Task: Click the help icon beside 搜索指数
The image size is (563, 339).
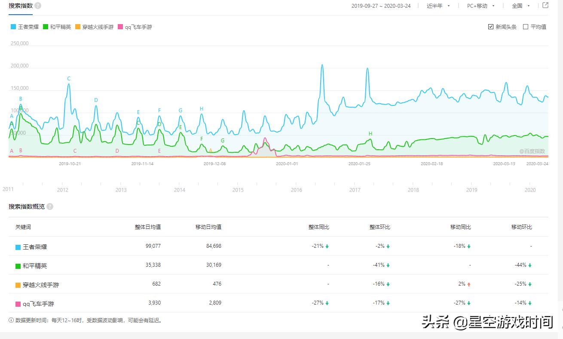Action: pyautogui.click(x=38, y=6)
